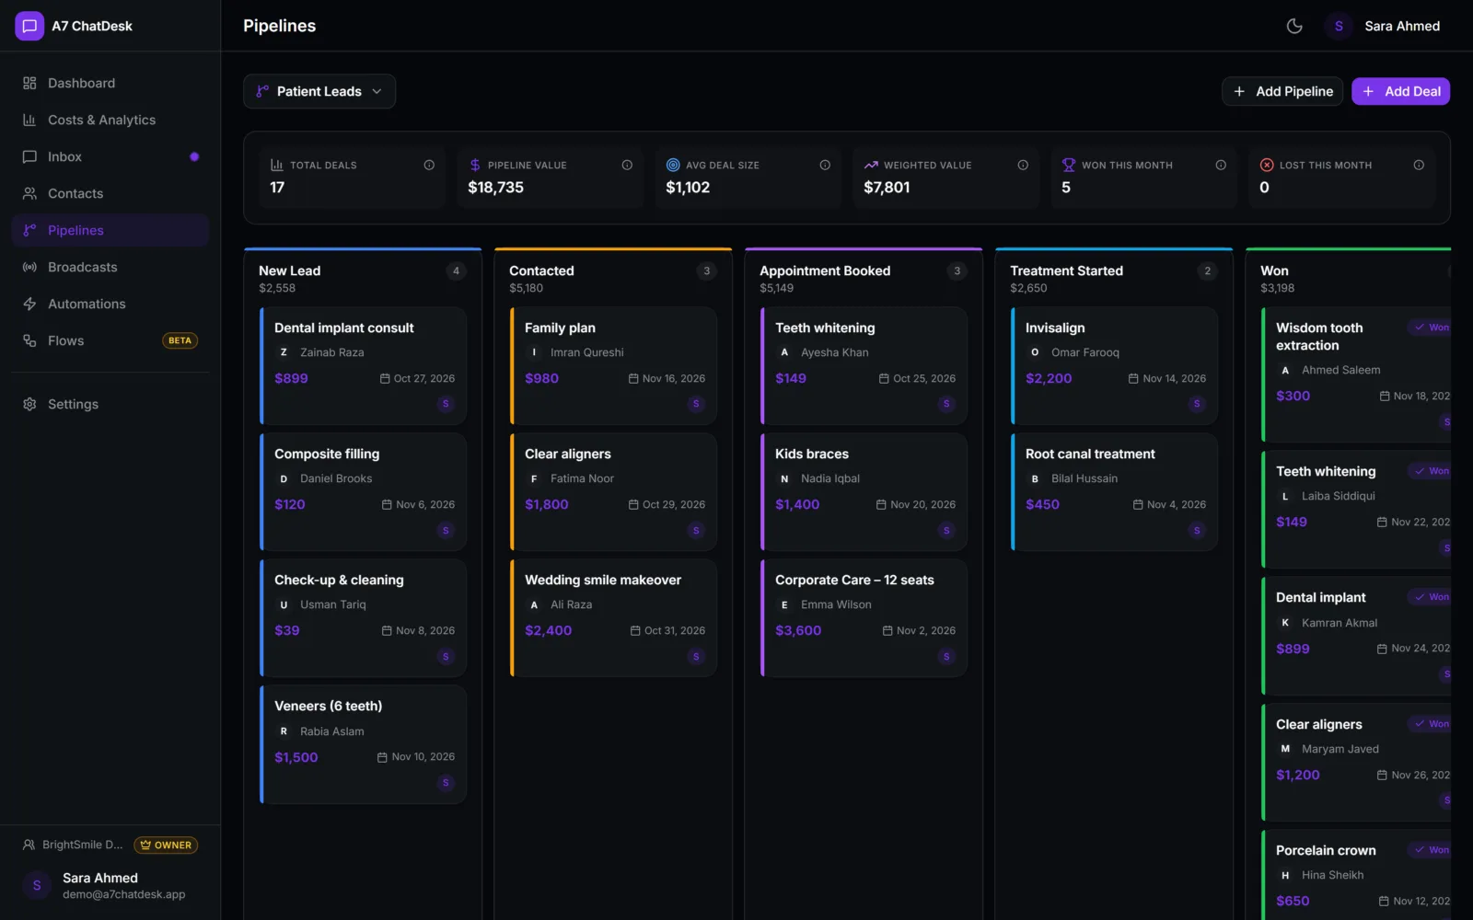Click the info icon on Won This Month

pos(1221,165)
